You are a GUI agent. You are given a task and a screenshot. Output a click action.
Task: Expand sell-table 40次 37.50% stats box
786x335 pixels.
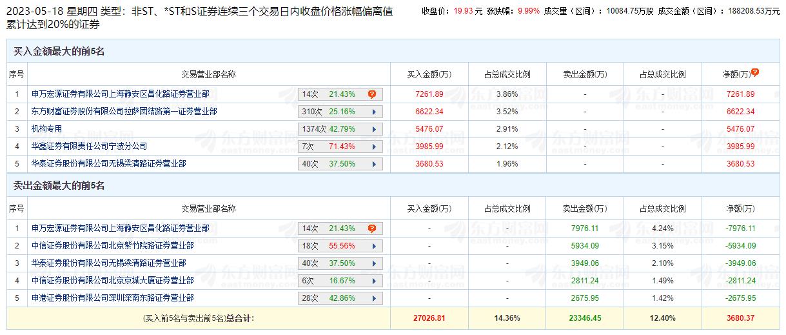click(340, 263)
